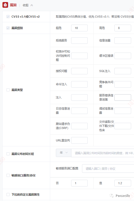Focus the 拒绝服务 weight input
This screenshot has height=201, width=134.
[79, 40]
